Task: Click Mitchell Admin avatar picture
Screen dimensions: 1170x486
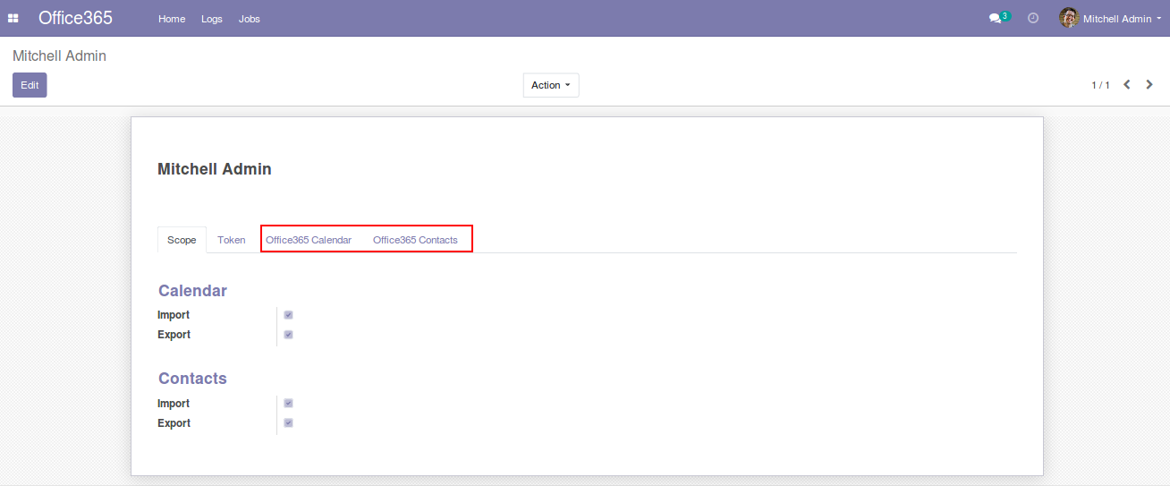Action: [x=1069, y=18]
